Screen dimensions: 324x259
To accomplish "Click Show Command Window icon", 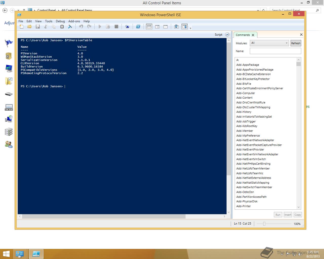I will (x=176, y=27).
